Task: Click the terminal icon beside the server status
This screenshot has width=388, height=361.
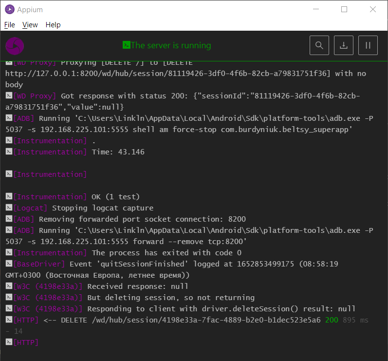Action: tap(126, 45)
